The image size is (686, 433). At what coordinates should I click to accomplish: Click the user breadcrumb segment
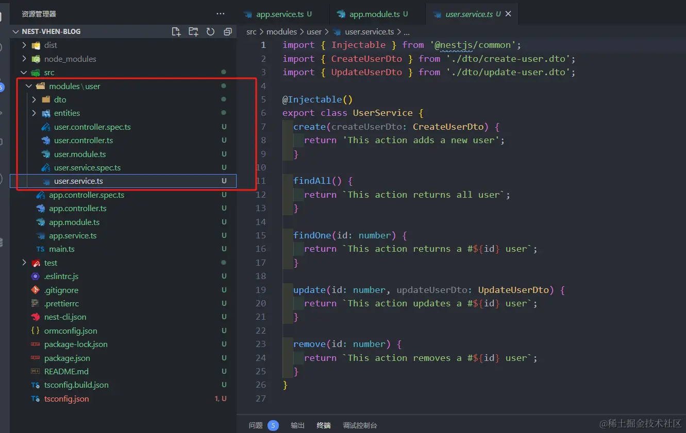click(314, 32)
